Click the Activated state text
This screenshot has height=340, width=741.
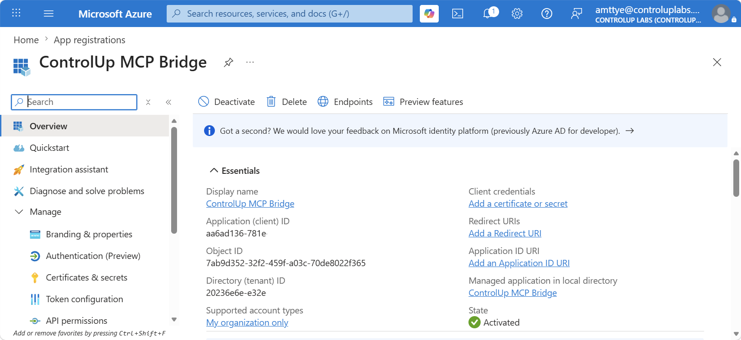501,322
